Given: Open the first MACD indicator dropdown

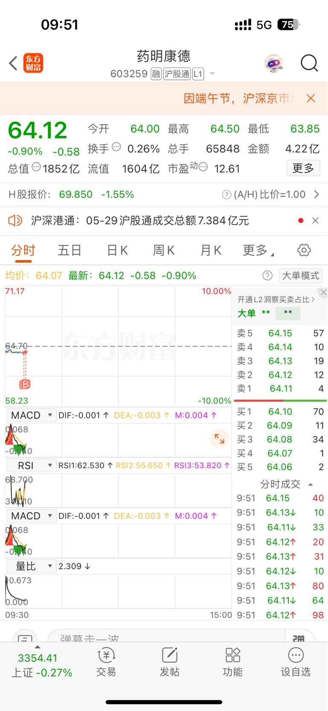Looking at the screenshot, I should [x=32, y=415].
